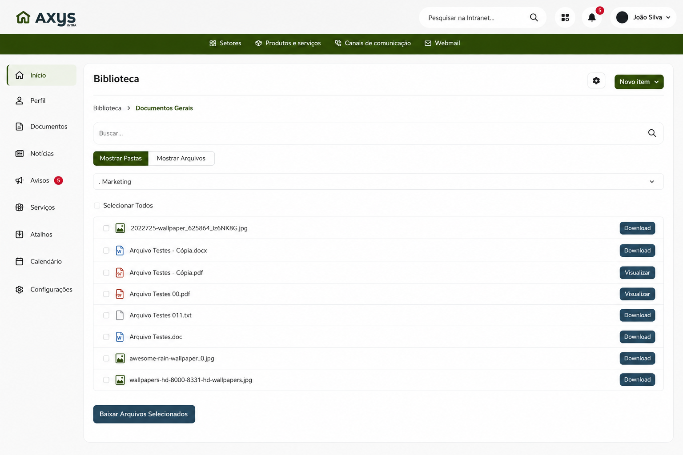
Task: Check the Selecionar Todos checkbox
Action: 97,205
